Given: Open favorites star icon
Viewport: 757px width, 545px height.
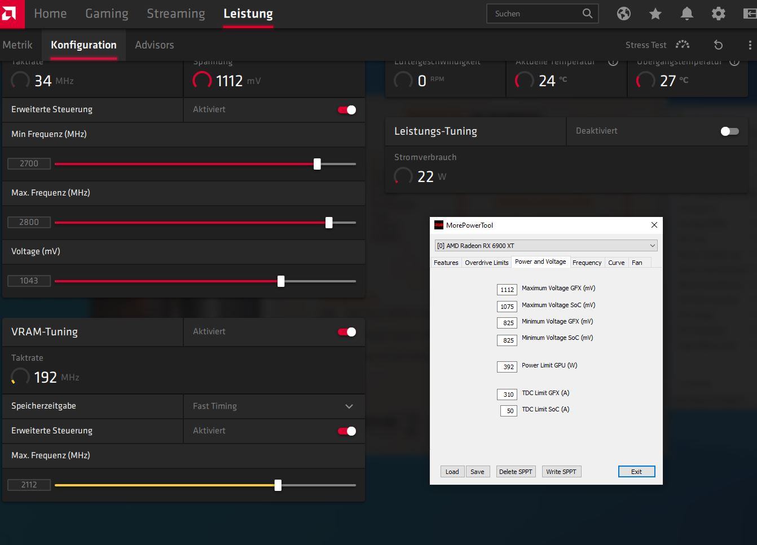Looking at the screenshot, I should [x=655, y=14].
